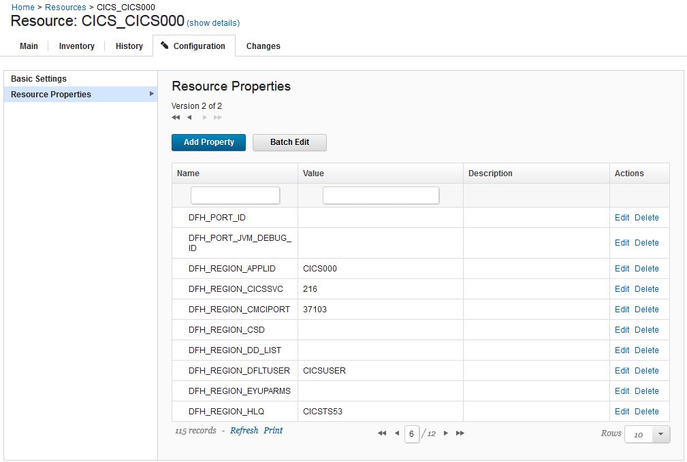Screen dimensions: 687x462
Task: Expand Resource Properties sidebar arrow
Action: click(x=151, y=94)
